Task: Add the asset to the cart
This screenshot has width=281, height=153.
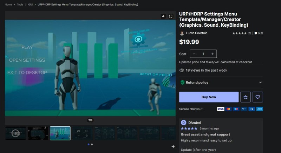Action: tap(245, 97)
